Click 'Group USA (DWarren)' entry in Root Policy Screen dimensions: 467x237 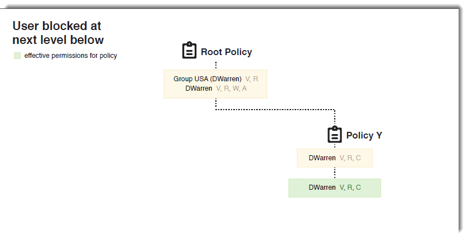(x=208, y=79)
